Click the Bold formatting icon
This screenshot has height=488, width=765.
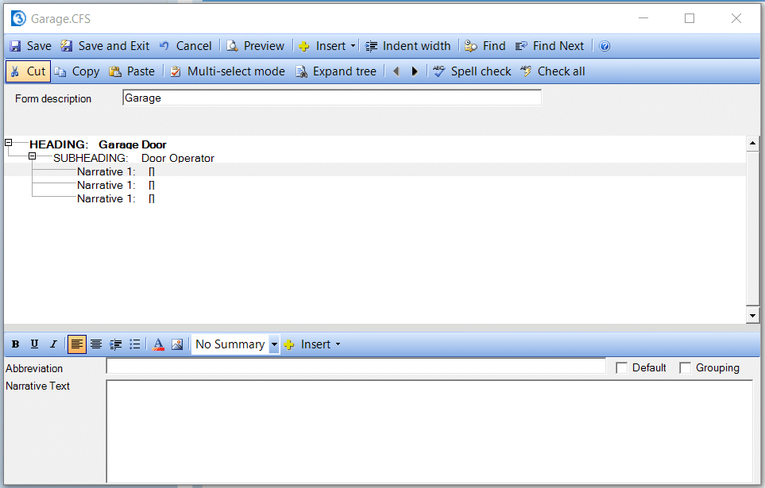tap(15, 344)
